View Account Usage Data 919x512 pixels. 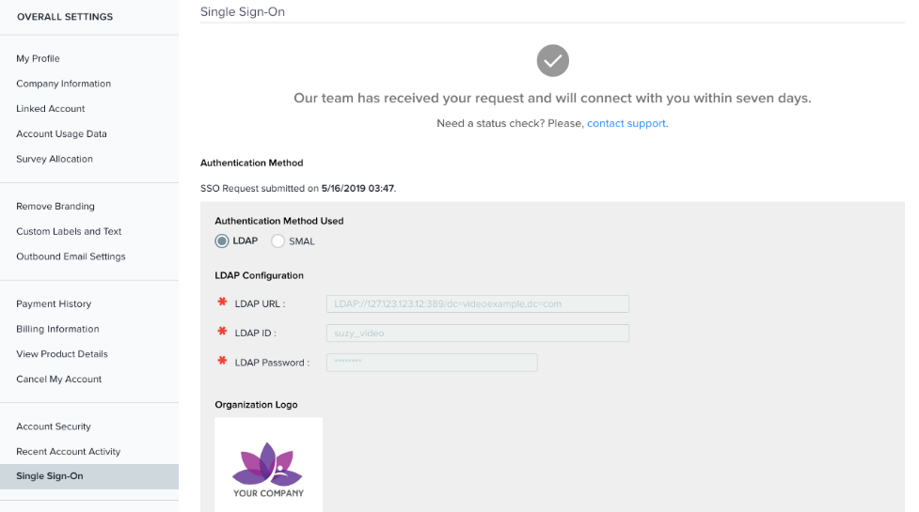coord(61,134)
